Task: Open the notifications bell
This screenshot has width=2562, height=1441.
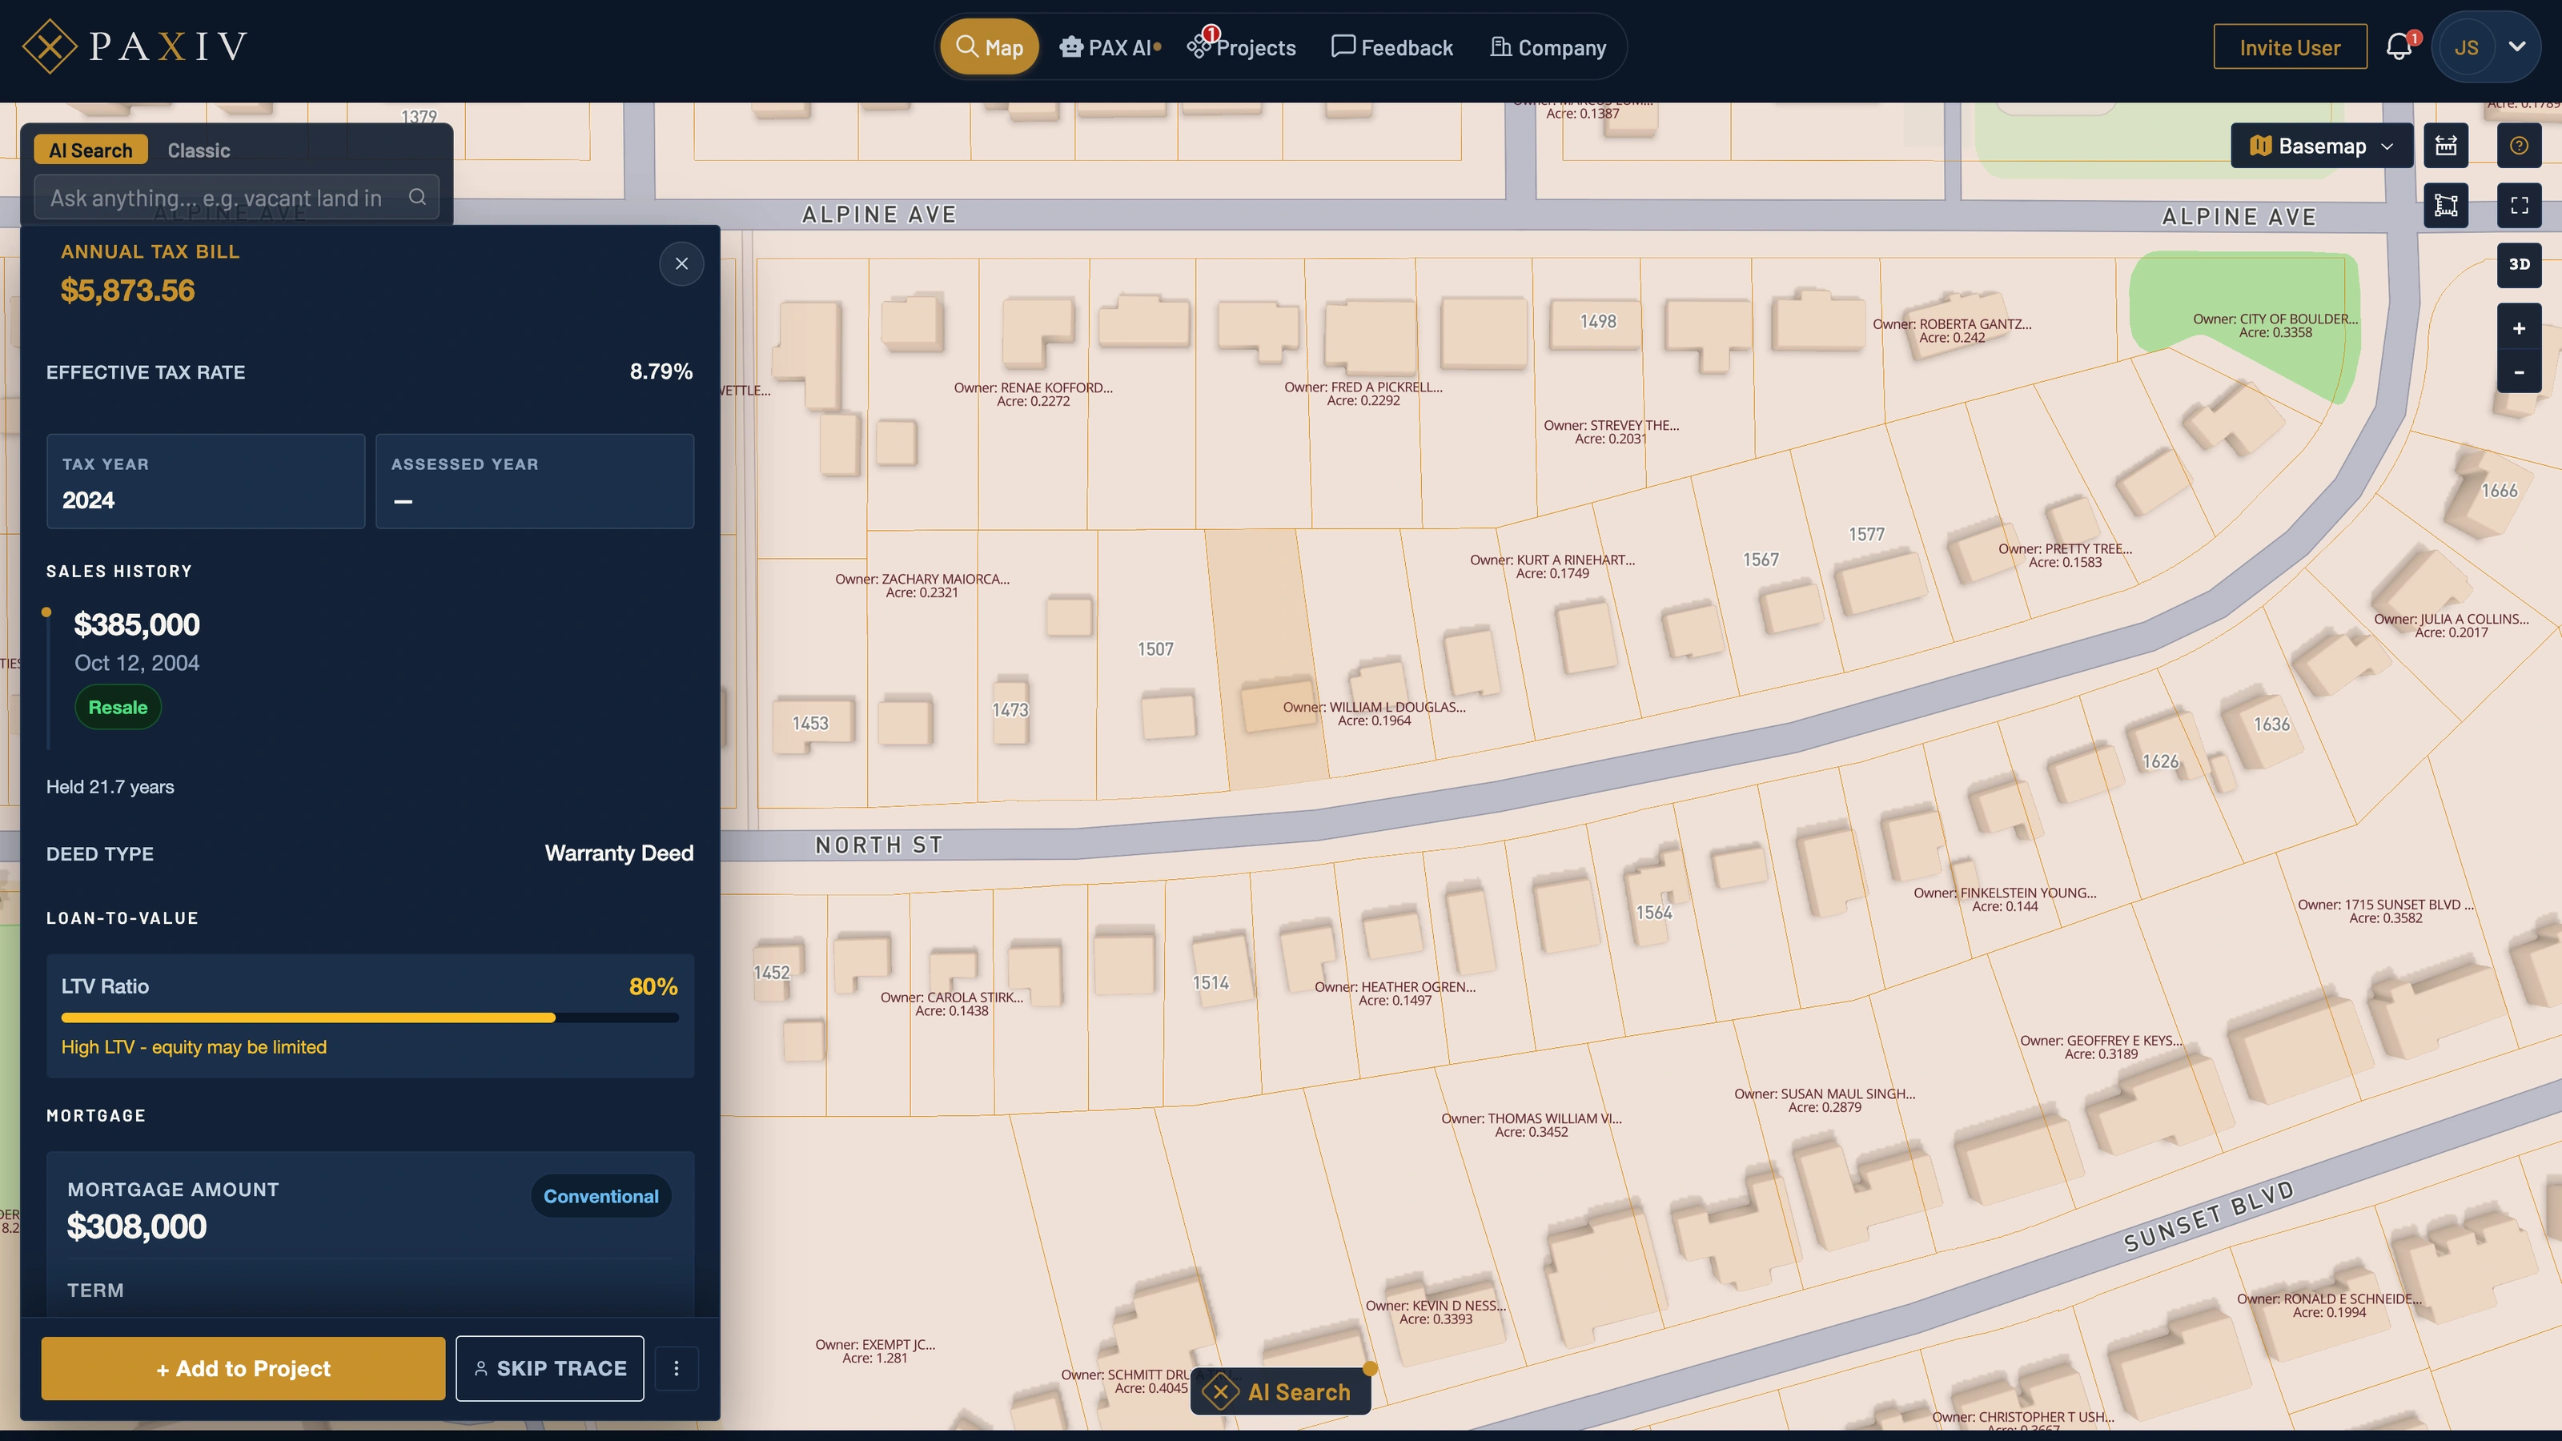Action: pos(2399,46)
